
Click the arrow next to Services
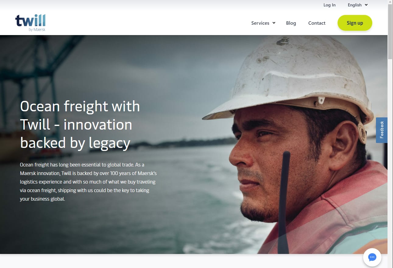click(x=274, y=23)
